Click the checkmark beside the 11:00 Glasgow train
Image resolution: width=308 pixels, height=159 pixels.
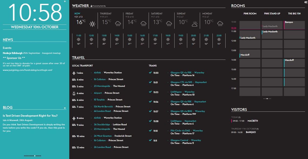(x=150, y=72)
